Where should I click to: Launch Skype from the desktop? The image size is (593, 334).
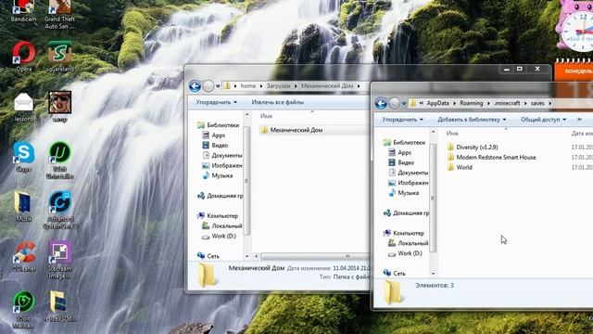pos(23,157)
